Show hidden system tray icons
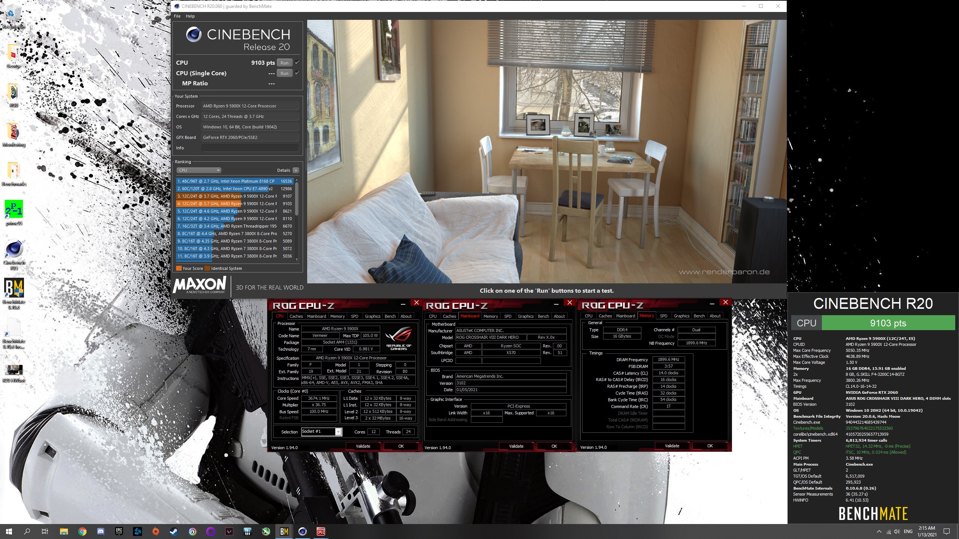 click(879, 532)
